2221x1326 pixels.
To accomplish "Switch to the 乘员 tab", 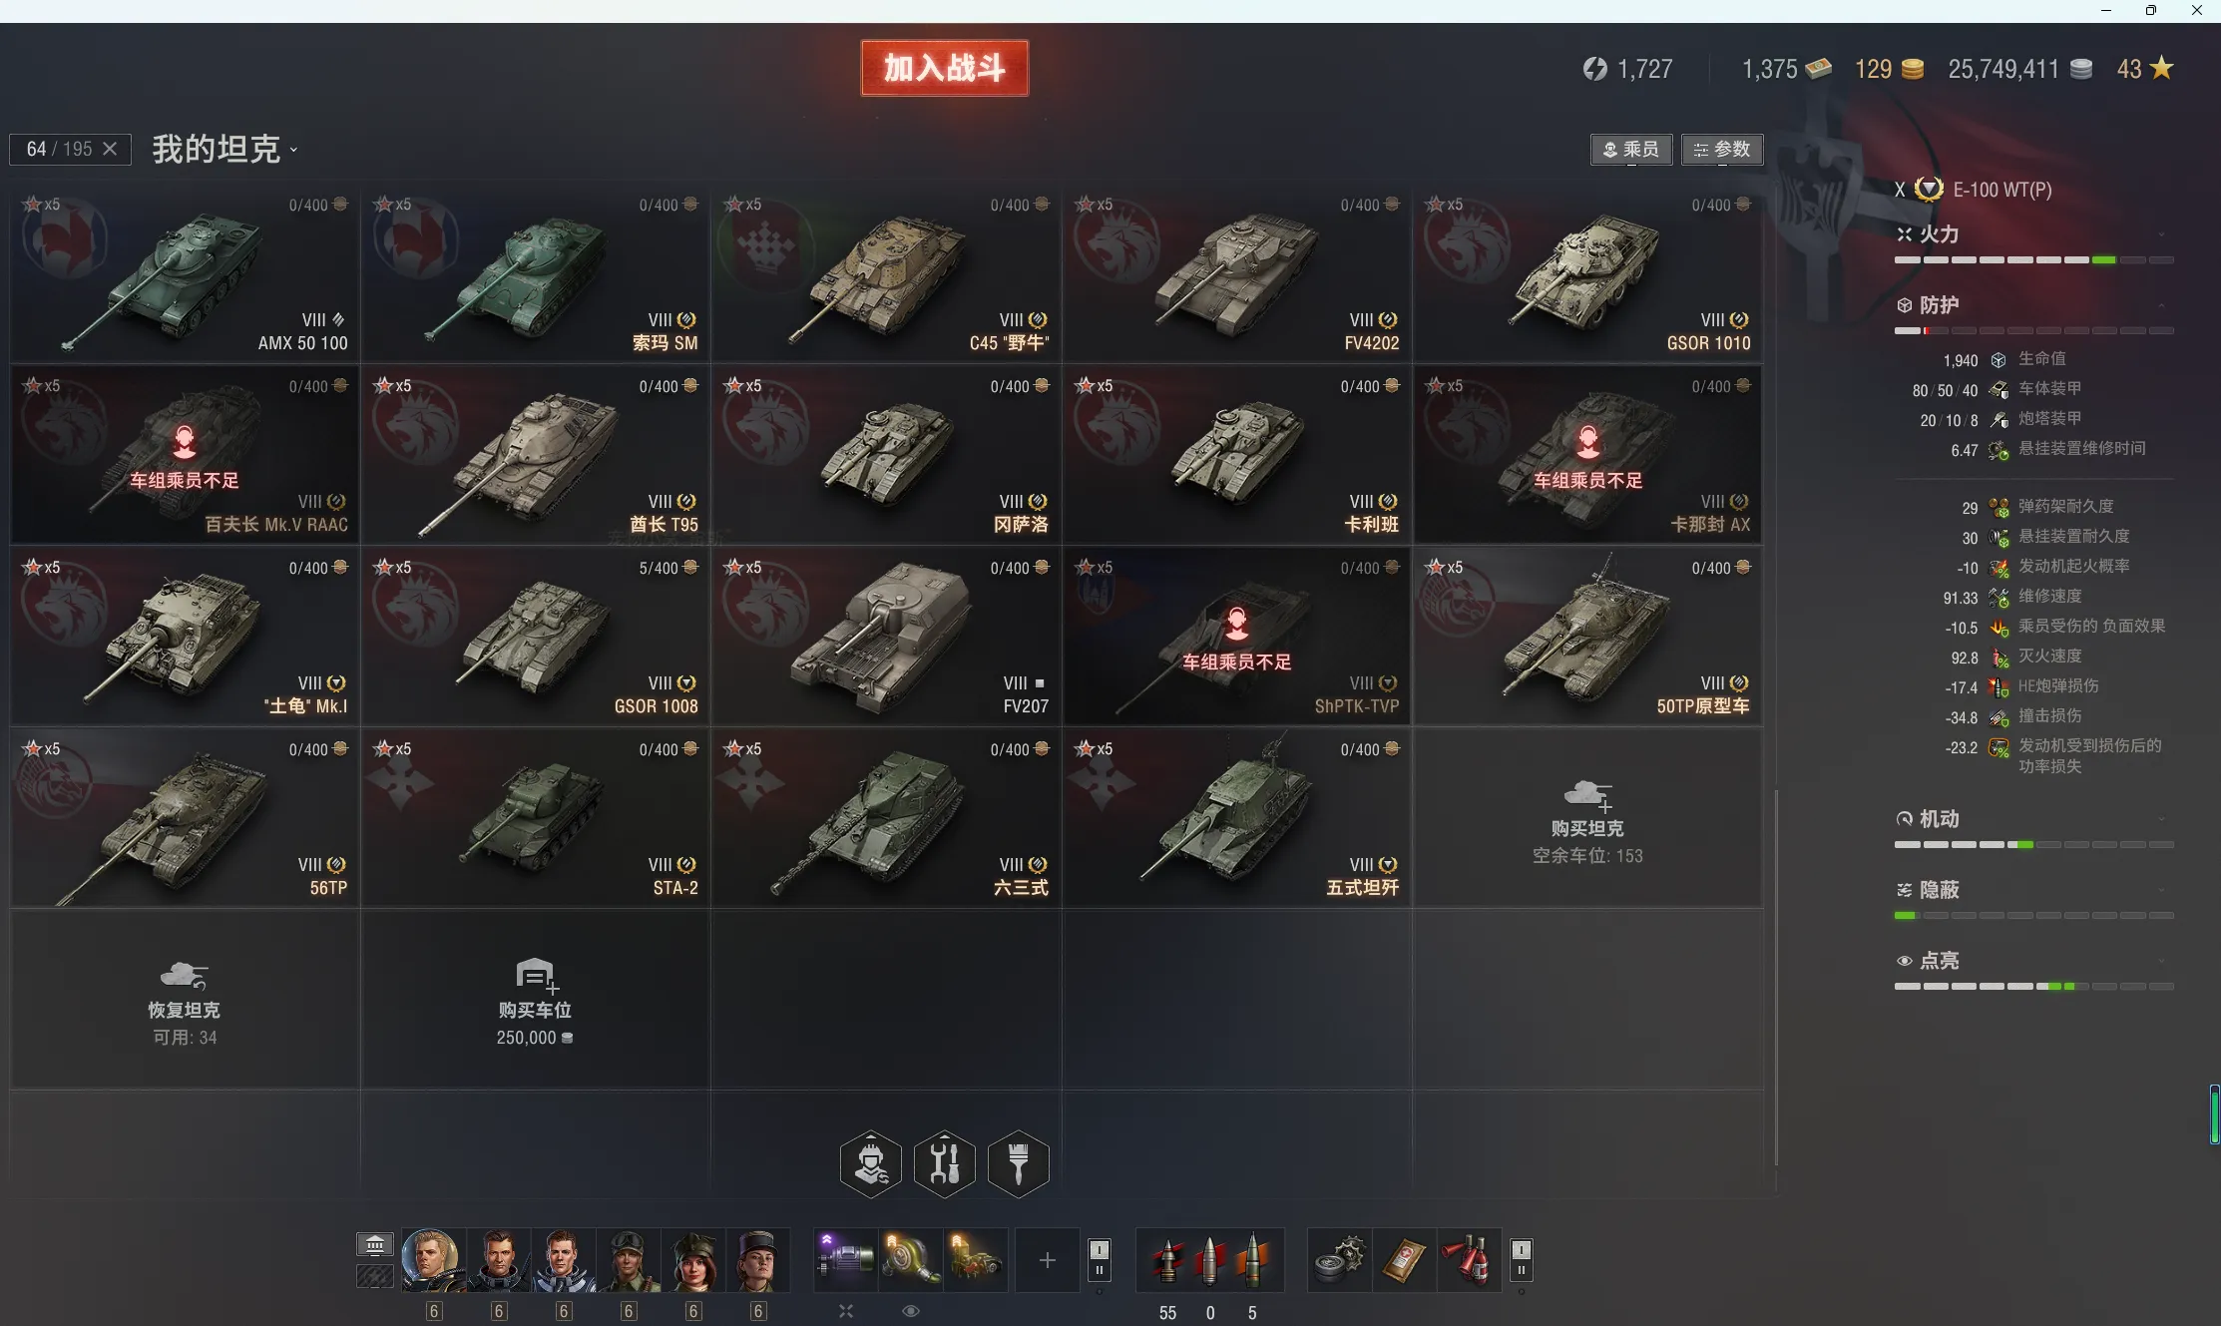I will point(1631,150).
